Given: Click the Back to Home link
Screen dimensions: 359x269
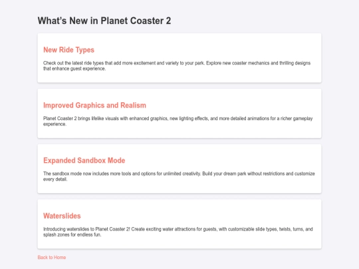Looking at the screenshot, I should [52, 257].
